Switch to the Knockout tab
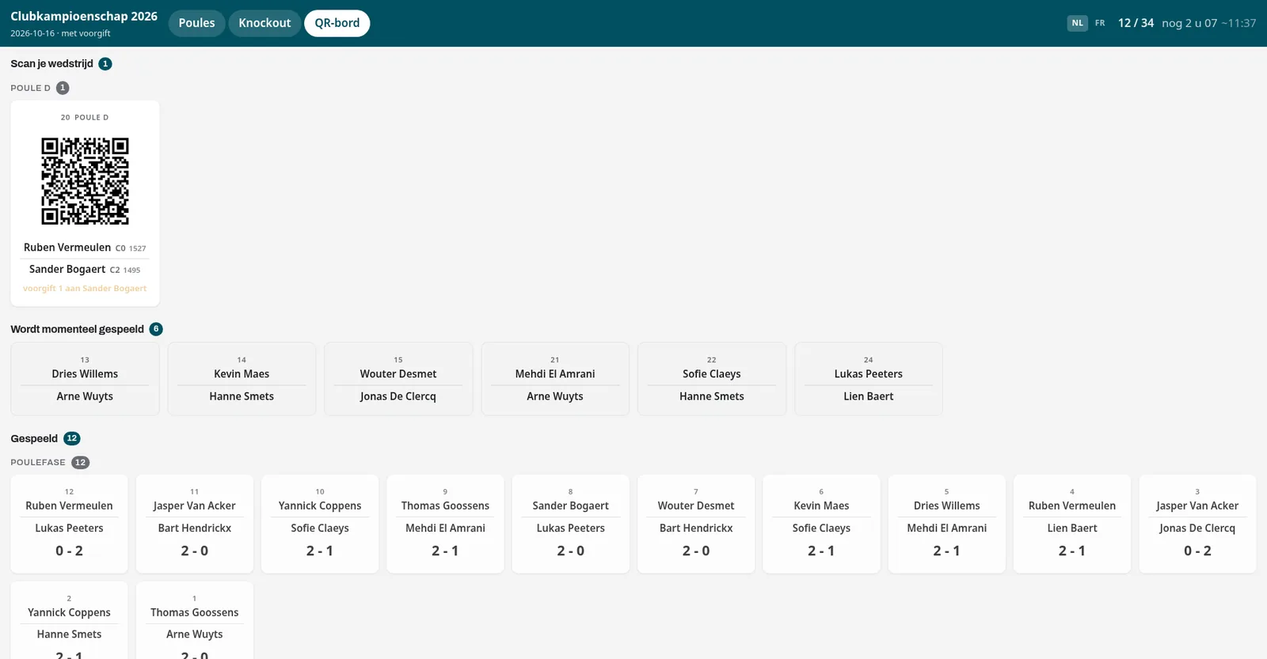This screenshot has width=1267, height=659. click(x=264, y=23)
